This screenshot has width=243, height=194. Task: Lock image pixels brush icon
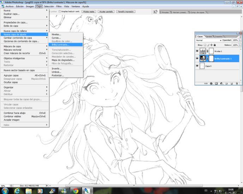pos(208,45)
